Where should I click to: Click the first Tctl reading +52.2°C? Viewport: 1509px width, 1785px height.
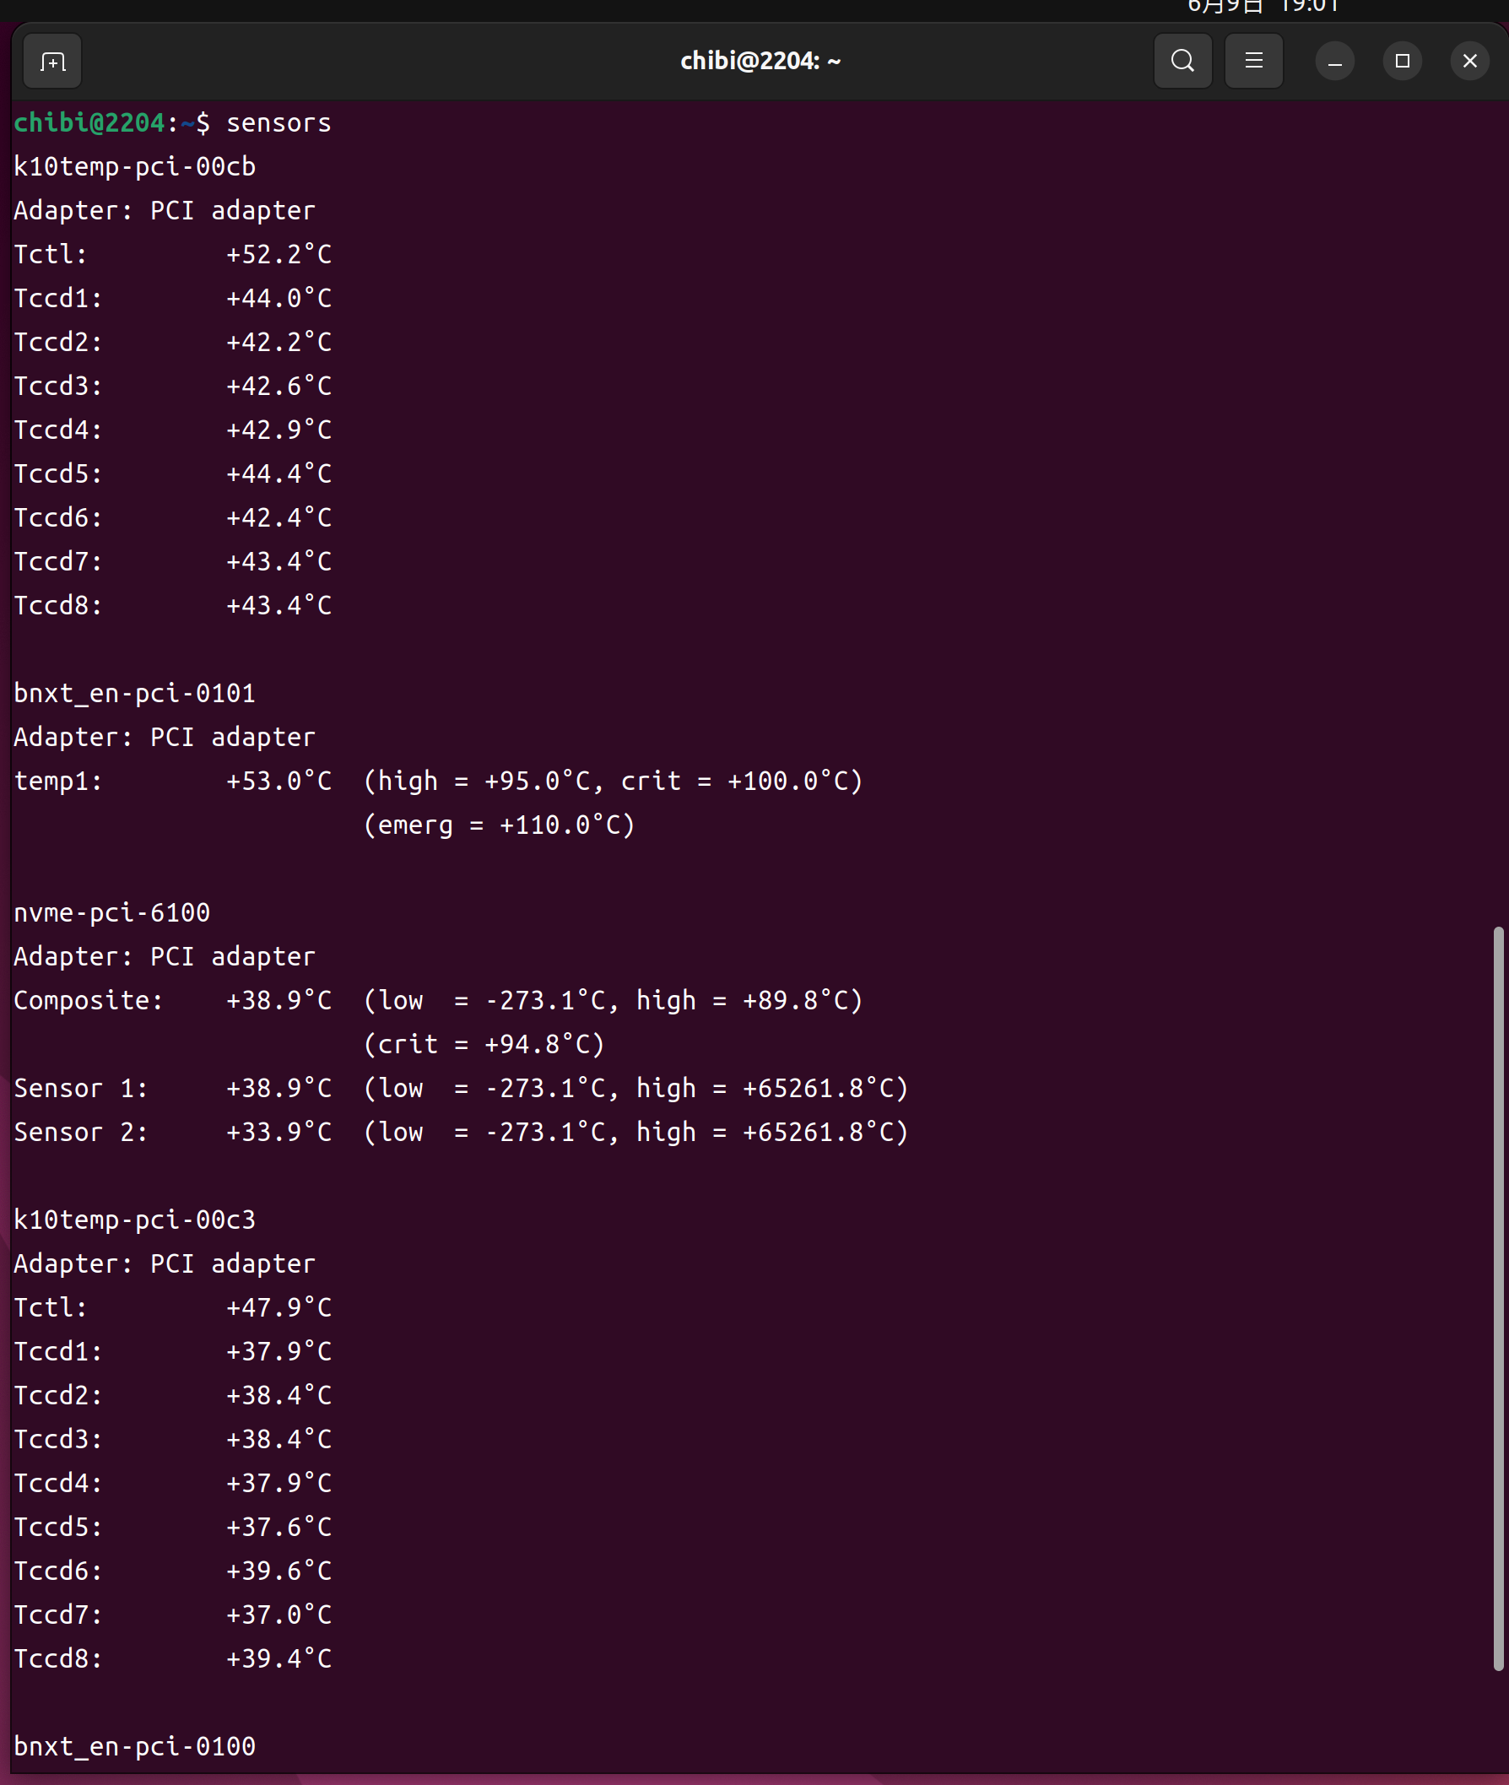point(278,255)
